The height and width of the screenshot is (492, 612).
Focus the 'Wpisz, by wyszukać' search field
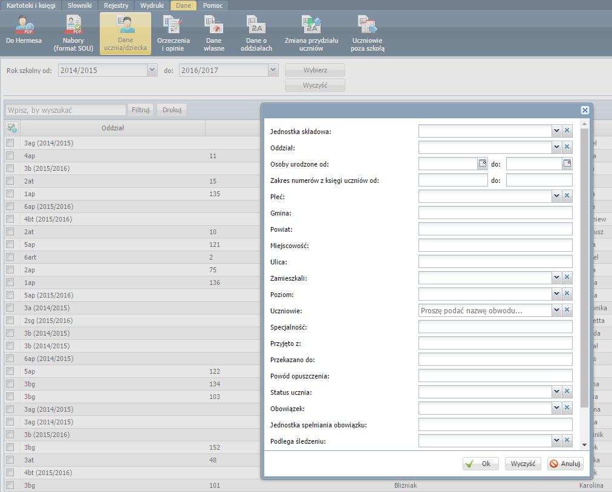[x=65, y=110]
